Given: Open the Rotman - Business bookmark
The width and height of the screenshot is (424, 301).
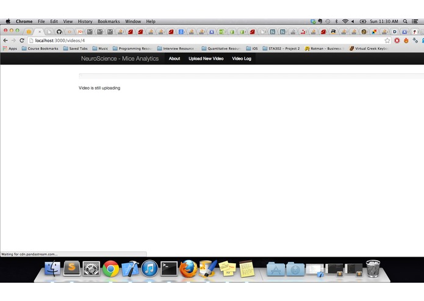Looking at the screenshot, I should 324,49.
